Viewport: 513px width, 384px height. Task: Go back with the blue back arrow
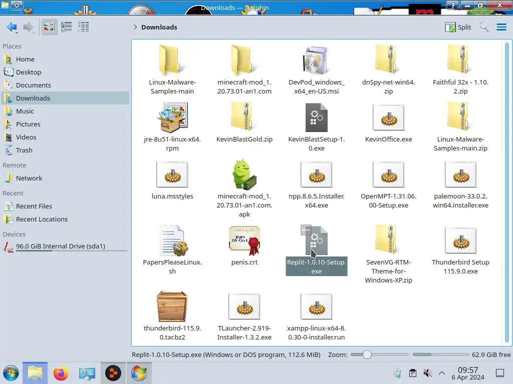tap(12, 27)
